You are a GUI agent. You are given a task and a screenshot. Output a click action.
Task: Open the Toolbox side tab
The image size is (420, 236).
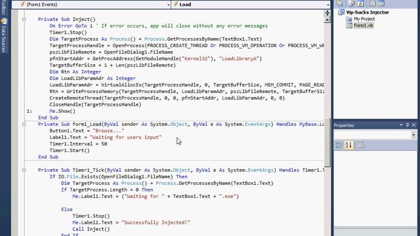[3, 7]
